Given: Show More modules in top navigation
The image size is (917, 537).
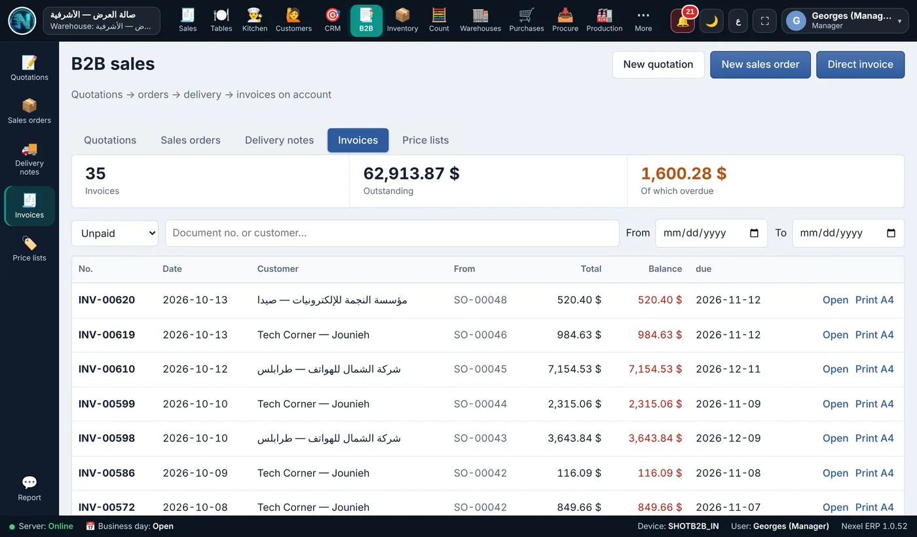Looking at the screenshot, I should point(643,20).
